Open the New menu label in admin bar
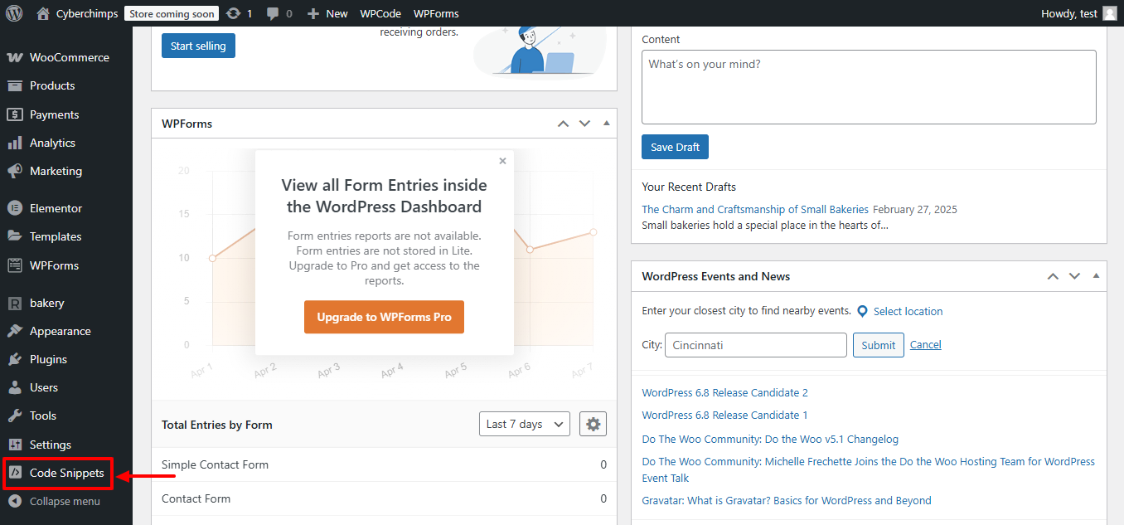Viewport: 1124px width, 525px height. pos(337,13)
